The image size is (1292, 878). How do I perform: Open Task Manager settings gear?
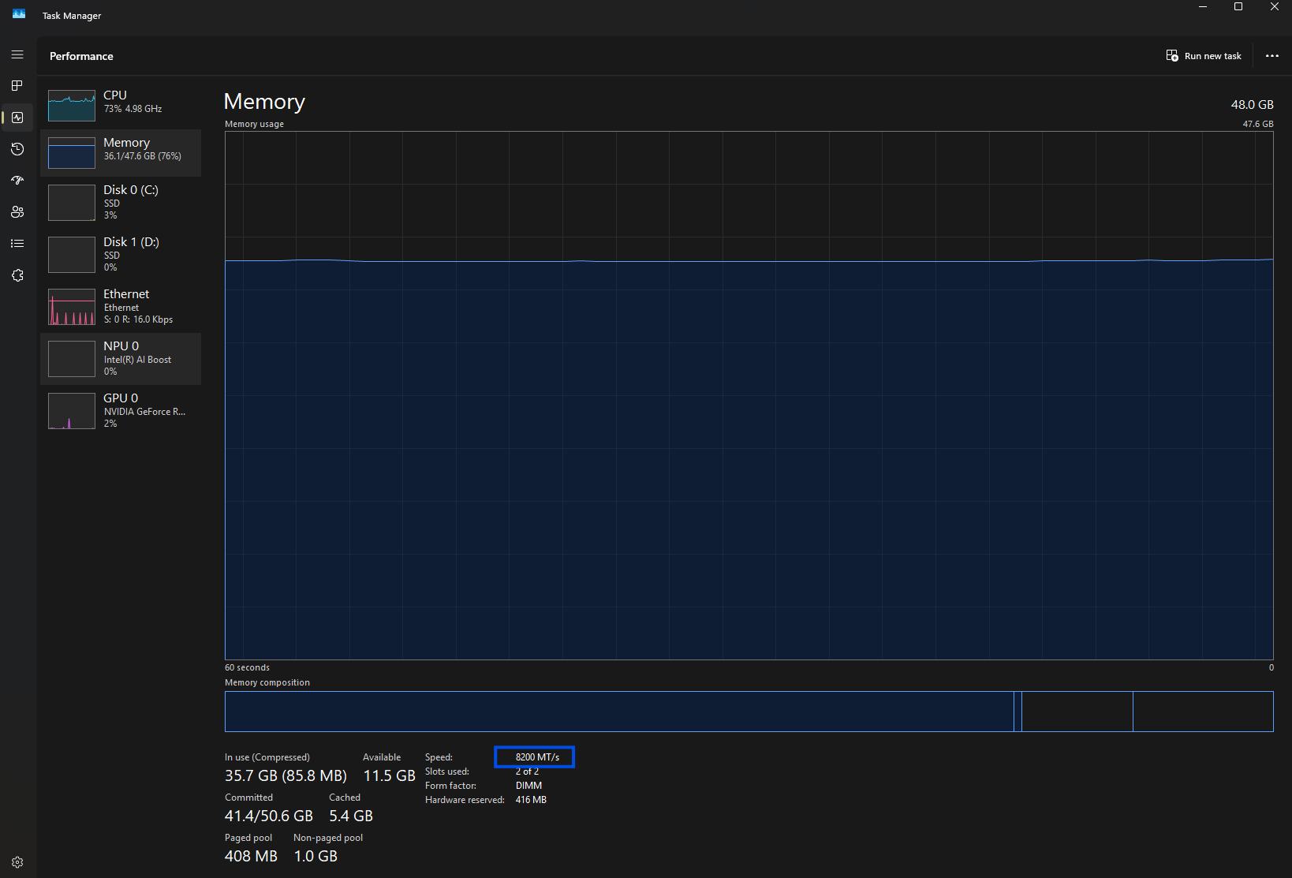(17, 861)
